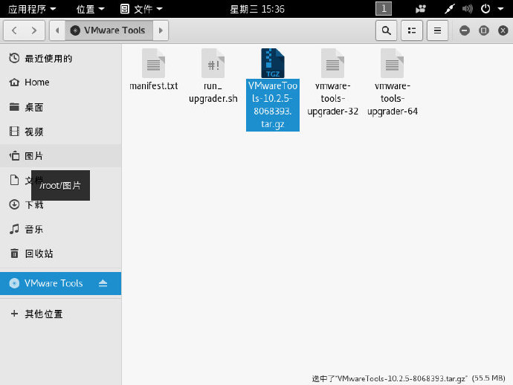
Task: Minimize the file manager window
Action: point(465,30)
